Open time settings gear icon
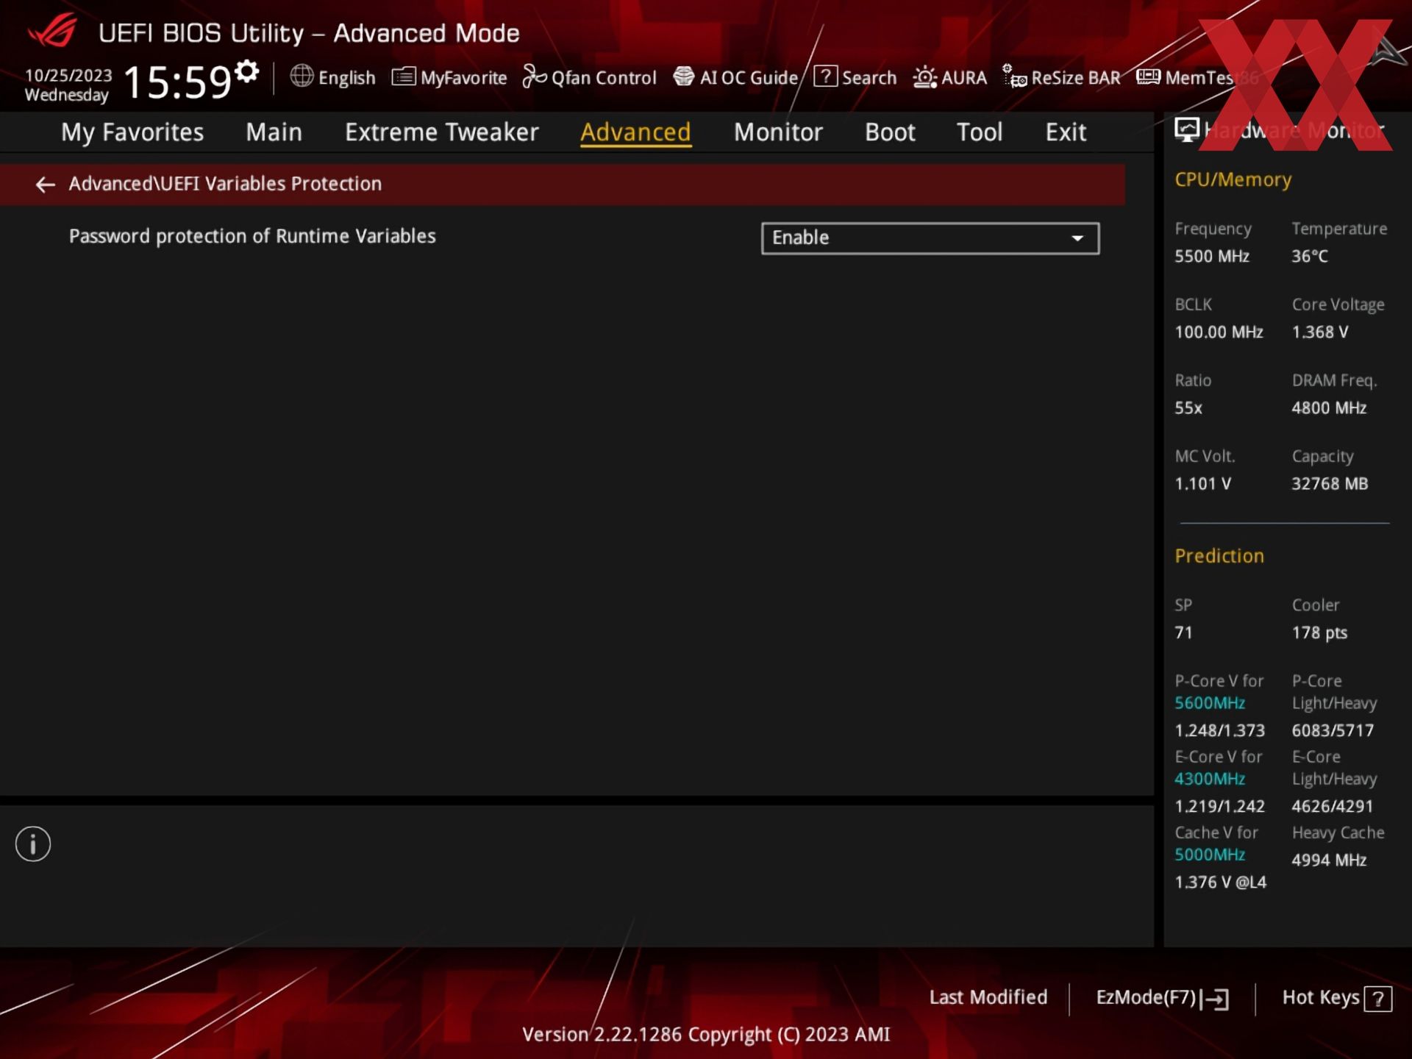Screen dimensions: 1412x1059 click(247, 71)
